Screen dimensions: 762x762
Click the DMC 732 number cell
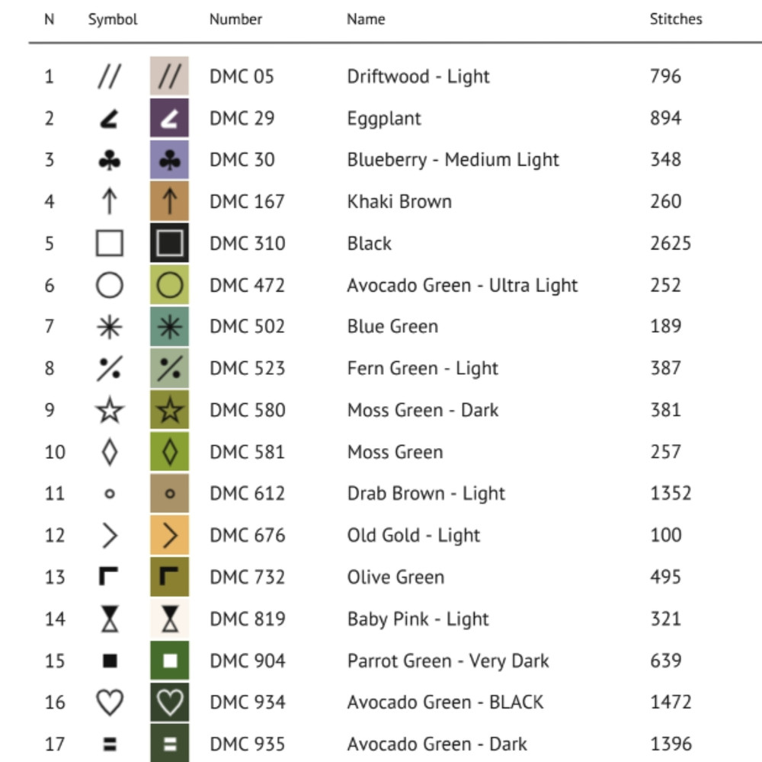[247, 578]
